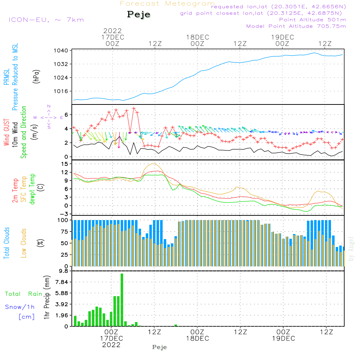Click the '(m/s)' unit label
359x359 pixels.
pyautogui.click(x=35, y=132)
